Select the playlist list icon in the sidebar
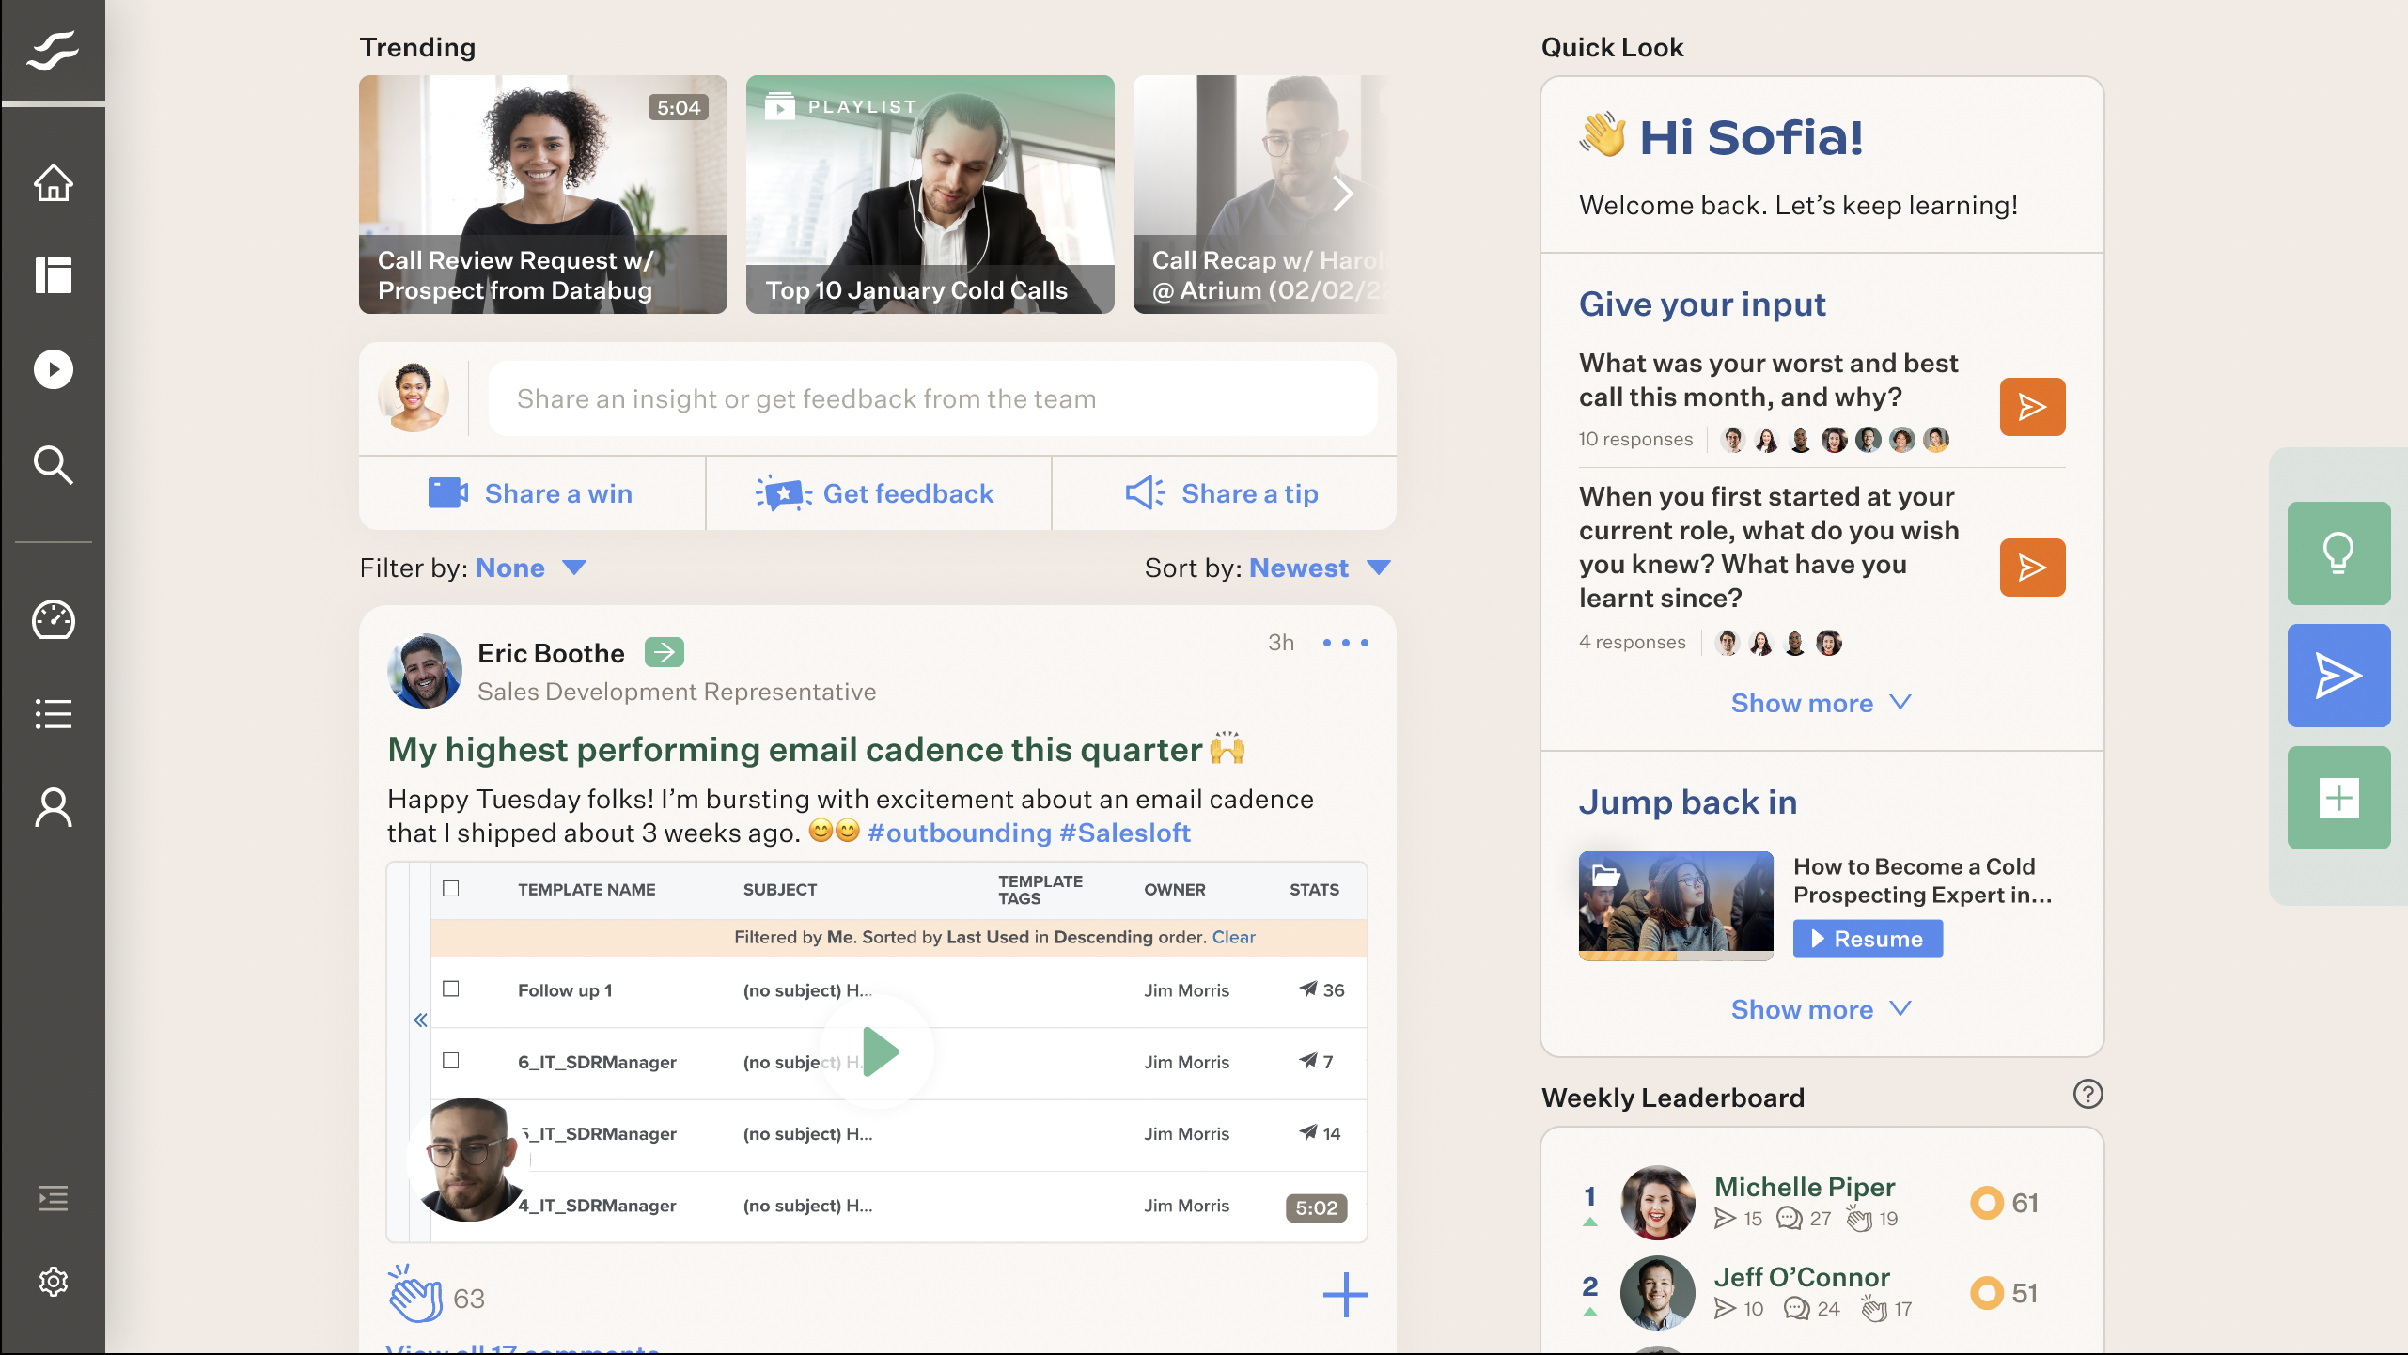The width and height of the screenshot is (2408, 1355). (53, 714)
